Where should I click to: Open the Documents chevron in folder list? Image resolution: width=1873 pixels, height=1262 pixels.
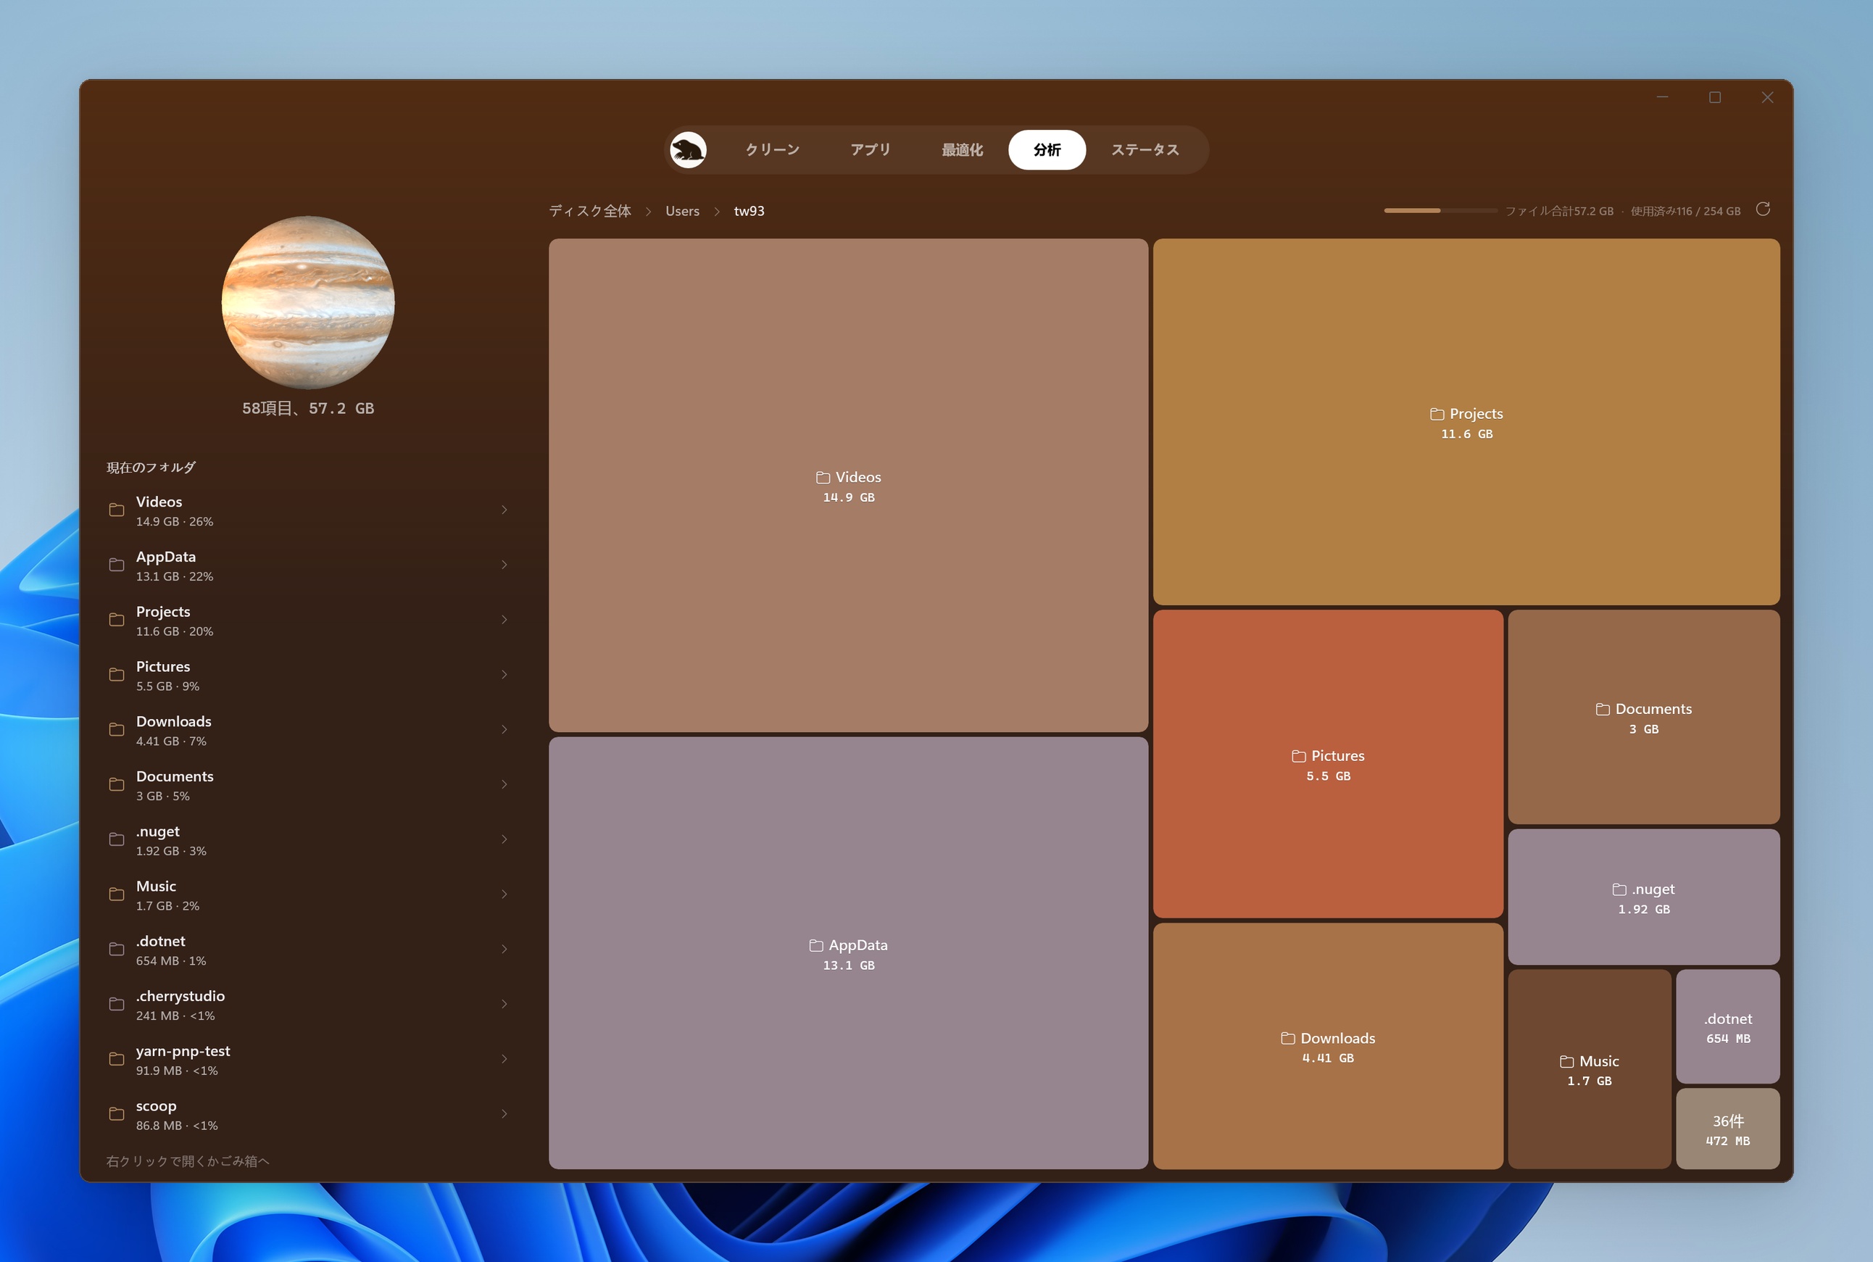point(504,785)
